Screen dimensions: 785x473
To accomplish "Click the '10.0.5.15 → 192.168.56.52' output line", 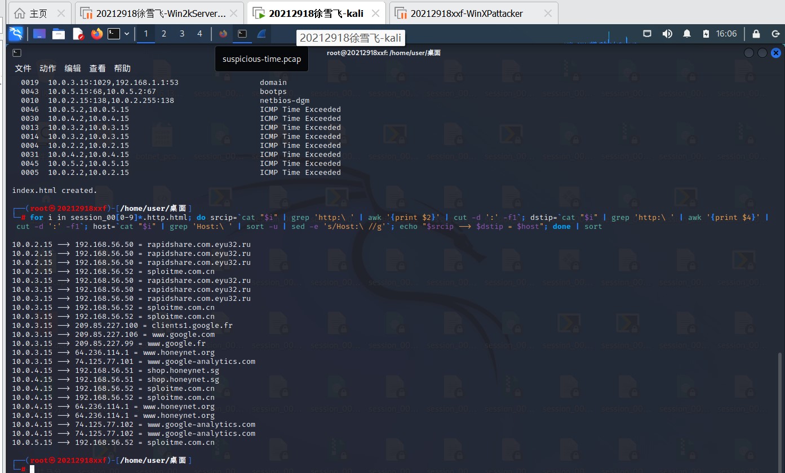I will 113,443.
